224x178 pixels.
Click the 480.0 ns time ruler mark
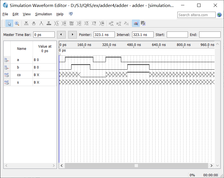[x=134, y=45]
